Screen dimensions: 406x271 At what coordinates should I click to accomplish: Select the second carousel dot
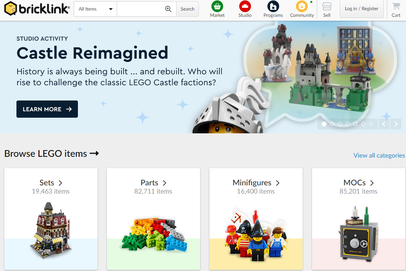coord(332,124)
